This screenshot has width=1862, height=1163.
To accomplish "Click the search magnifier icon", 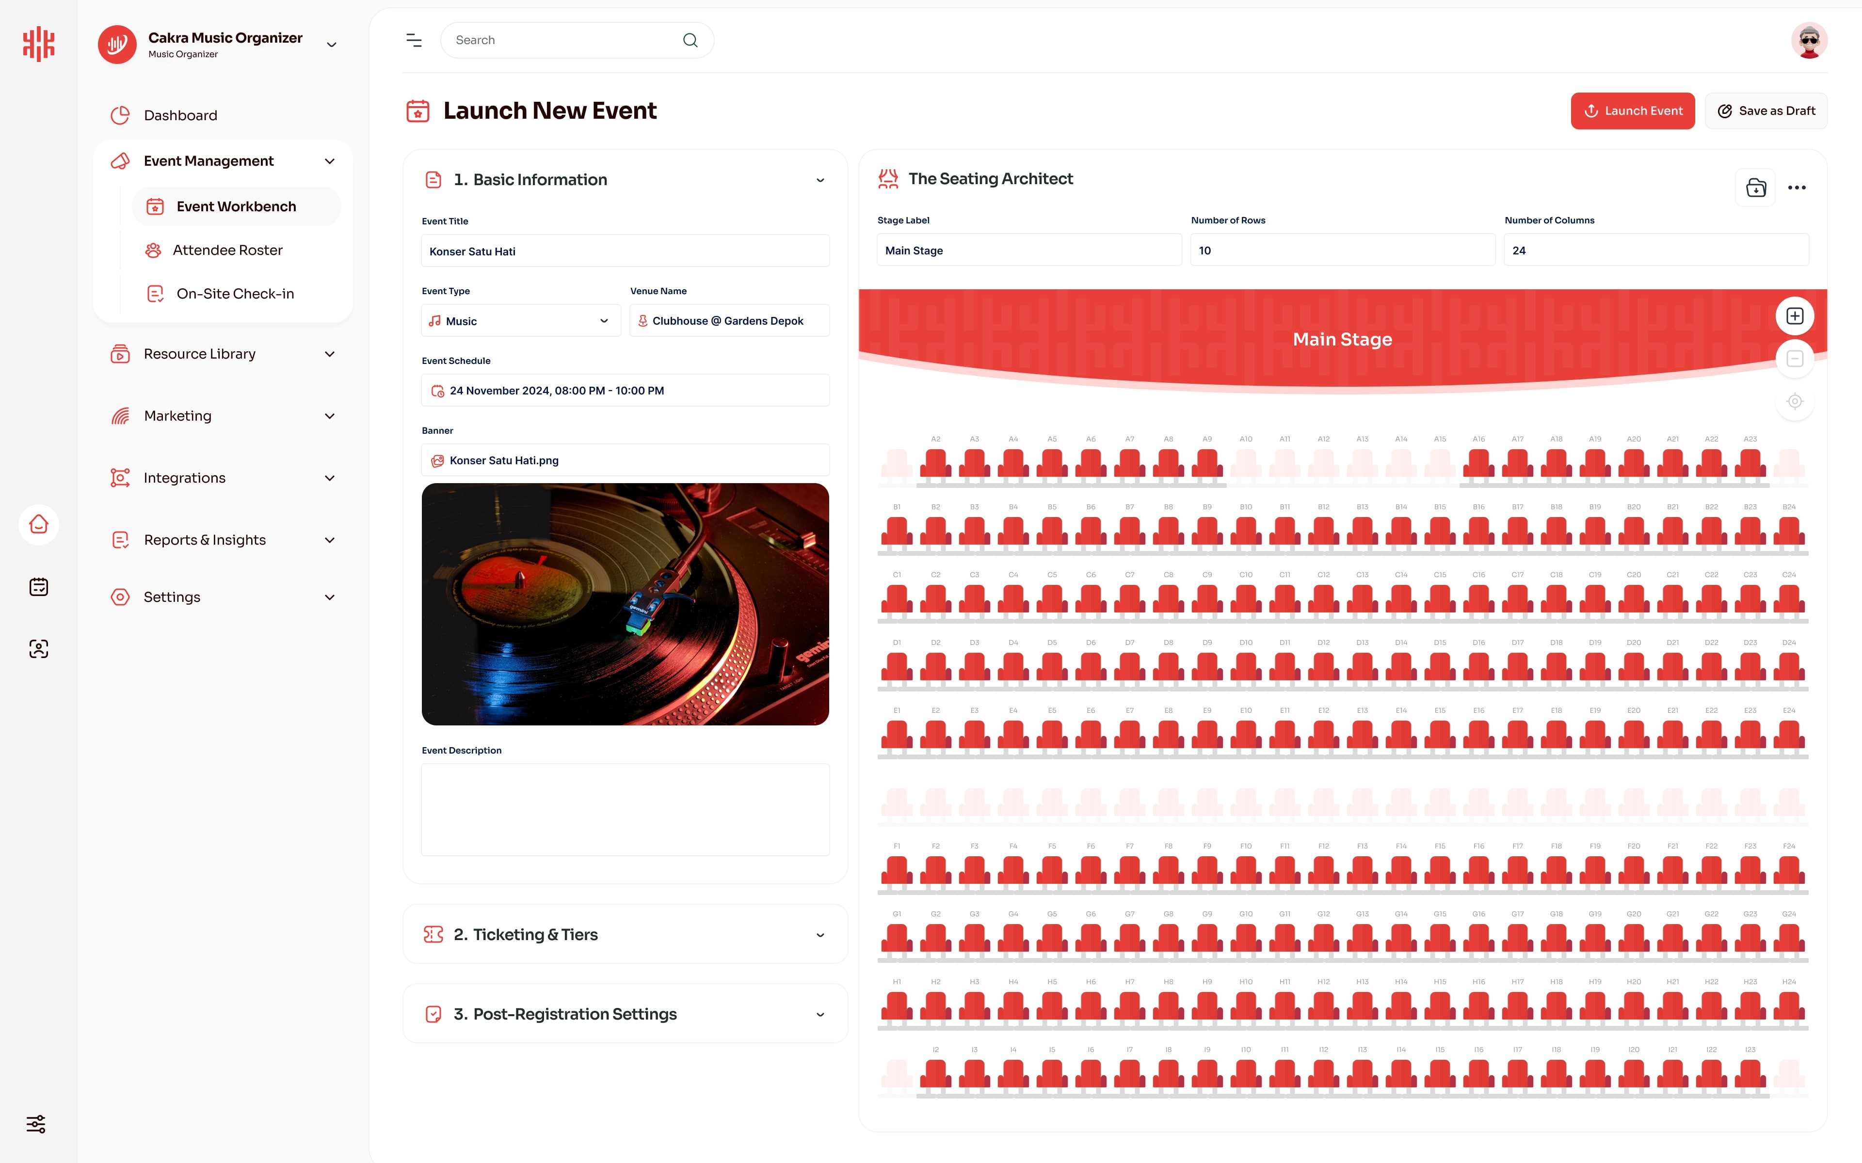I will pos(690,40).
